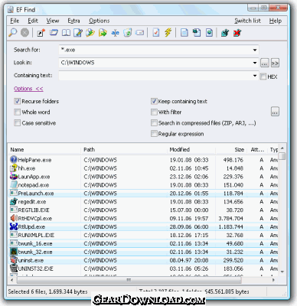Expand the Search for dropdown
297x306 pixels.
click(255, 50)
